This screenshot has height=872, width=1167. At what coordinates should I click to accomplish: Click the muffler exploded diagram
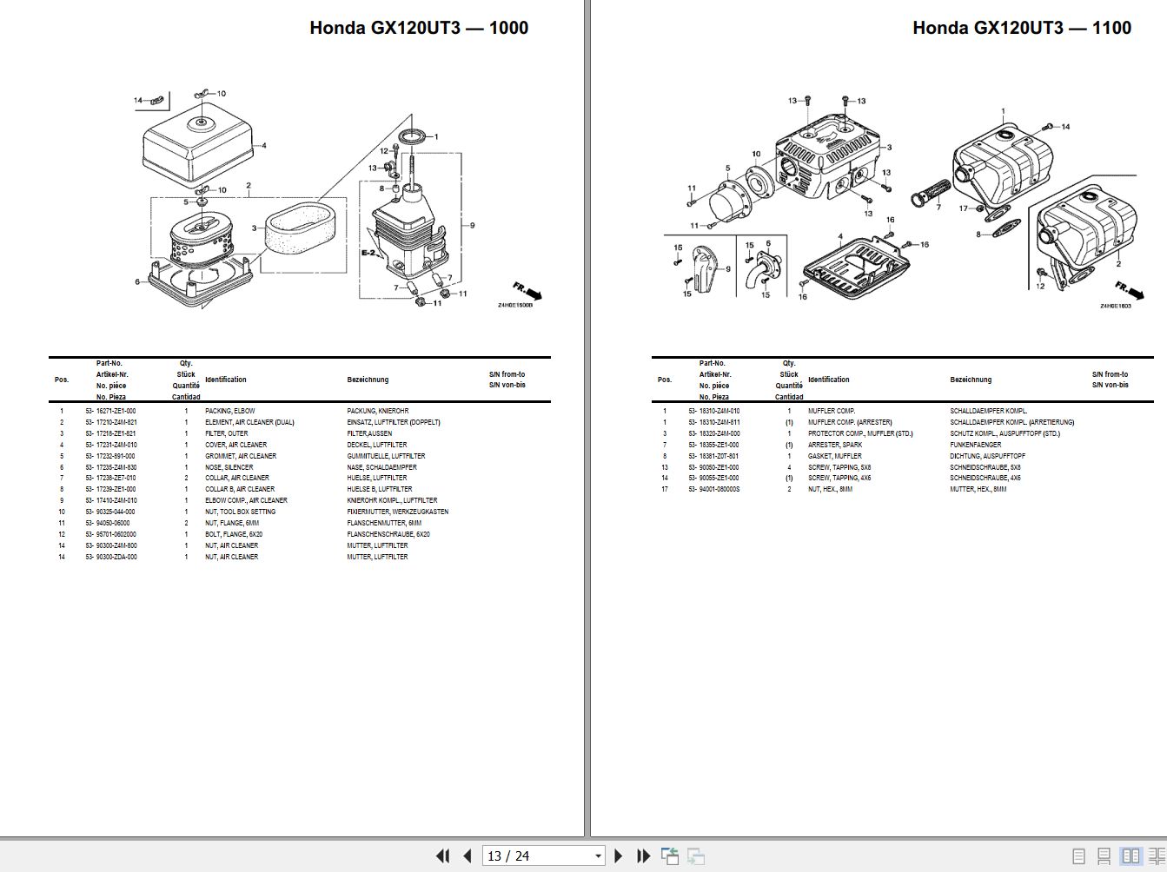904,201
